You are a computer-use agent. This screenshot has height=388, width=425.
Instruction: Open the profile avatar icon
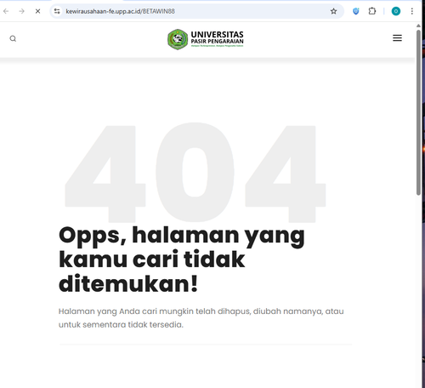point(396,11)
